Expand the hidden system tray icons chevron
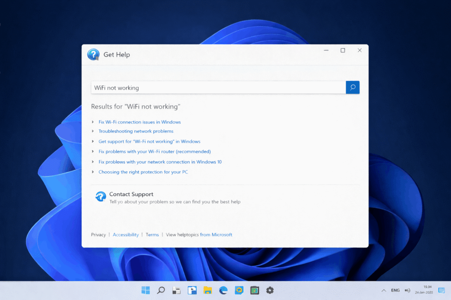Viewport: 451px width, 300px height. point(384,290)
